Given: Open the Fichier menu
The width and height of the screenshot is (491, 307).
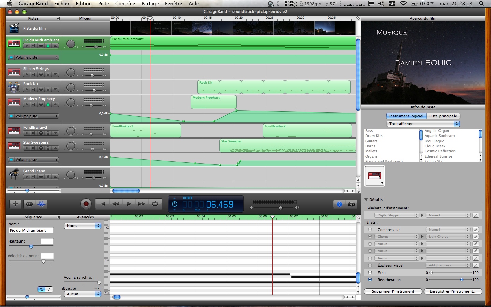Looking at the screenshot, I should tap(62, 4).
